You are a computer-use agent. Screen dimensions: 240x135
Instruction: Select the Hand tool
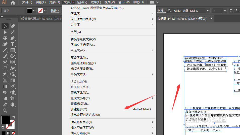12,105
